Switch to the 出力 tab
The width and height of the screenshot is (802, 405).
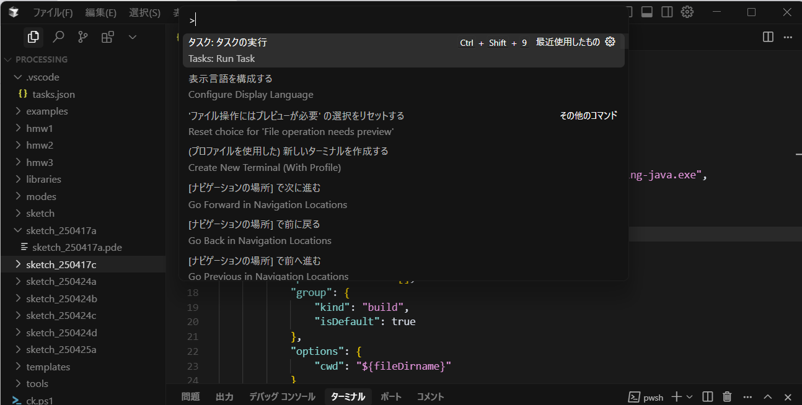(x=224, y=396)
